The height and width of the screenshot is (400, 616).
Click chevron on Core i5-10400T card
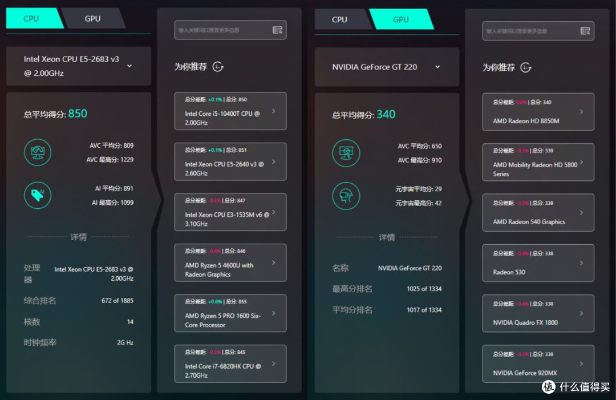(x=274, y=111)
